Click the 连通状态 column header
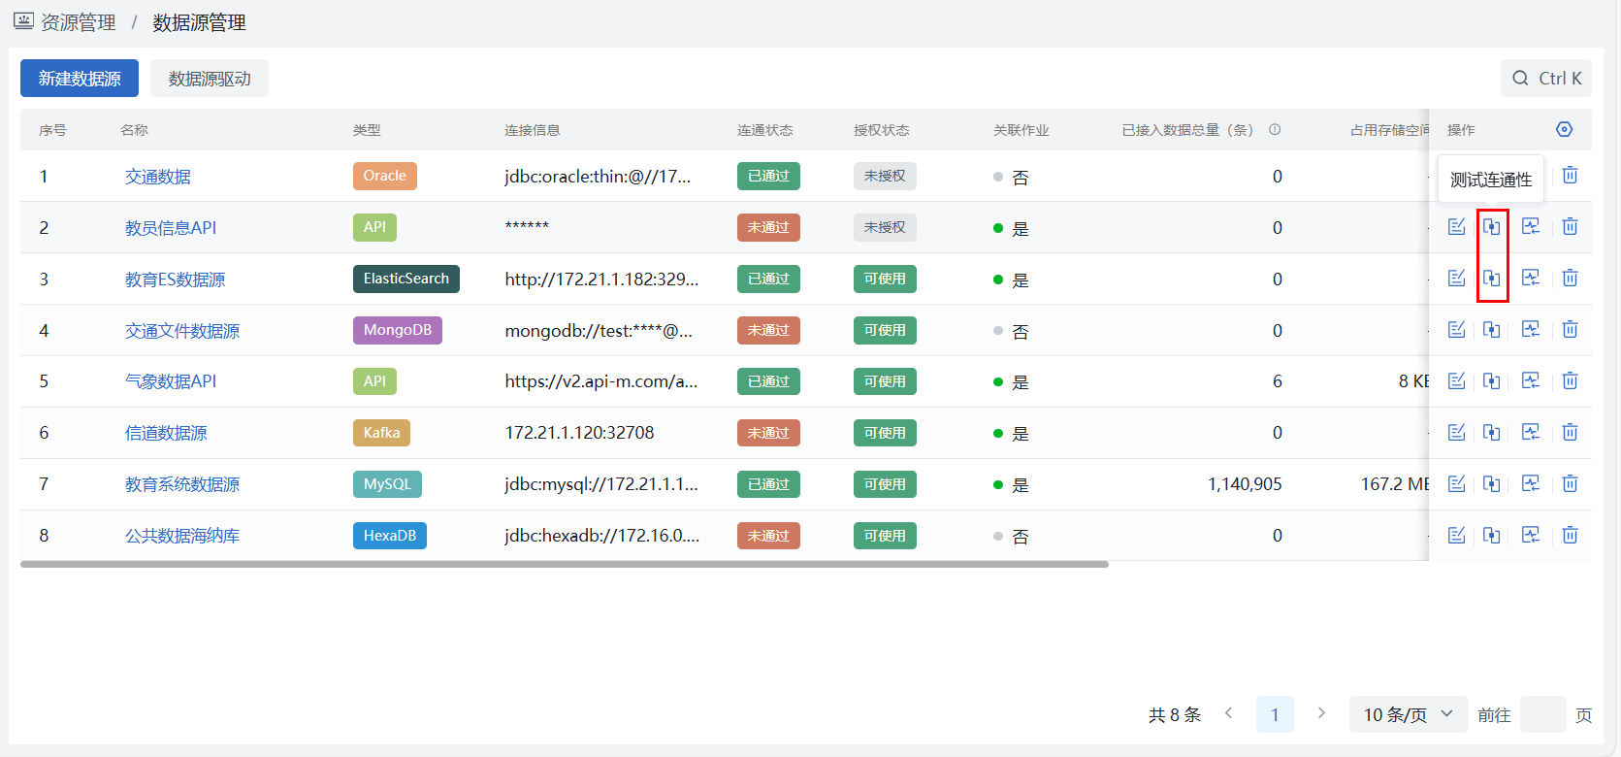This screenshot has width=1621, height=757. (764, 130)
